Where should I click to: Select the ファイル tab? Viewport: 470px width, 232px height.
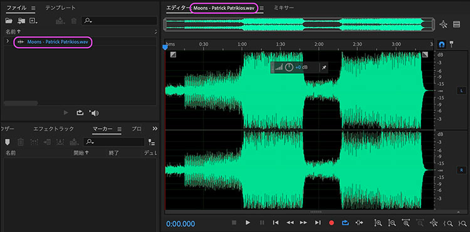(x=16, y=8)
